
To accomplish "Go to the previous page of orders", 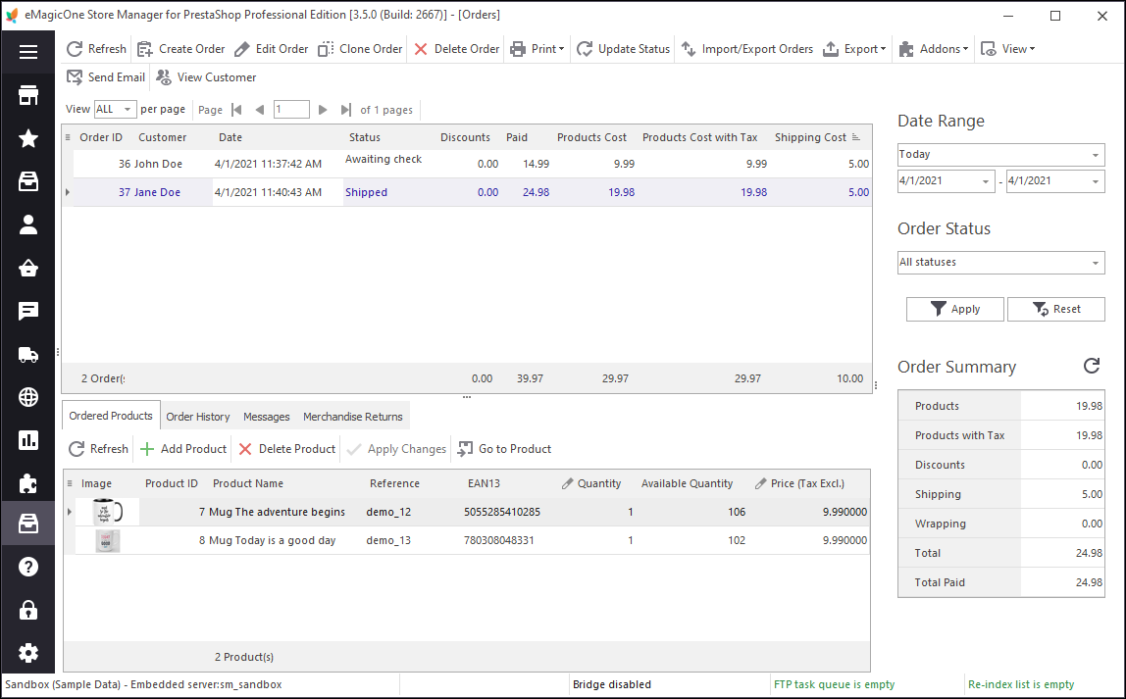I will click(x=260, y=110).
